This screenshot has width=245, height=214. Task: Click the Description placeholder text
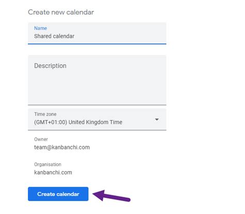[50, 66]
